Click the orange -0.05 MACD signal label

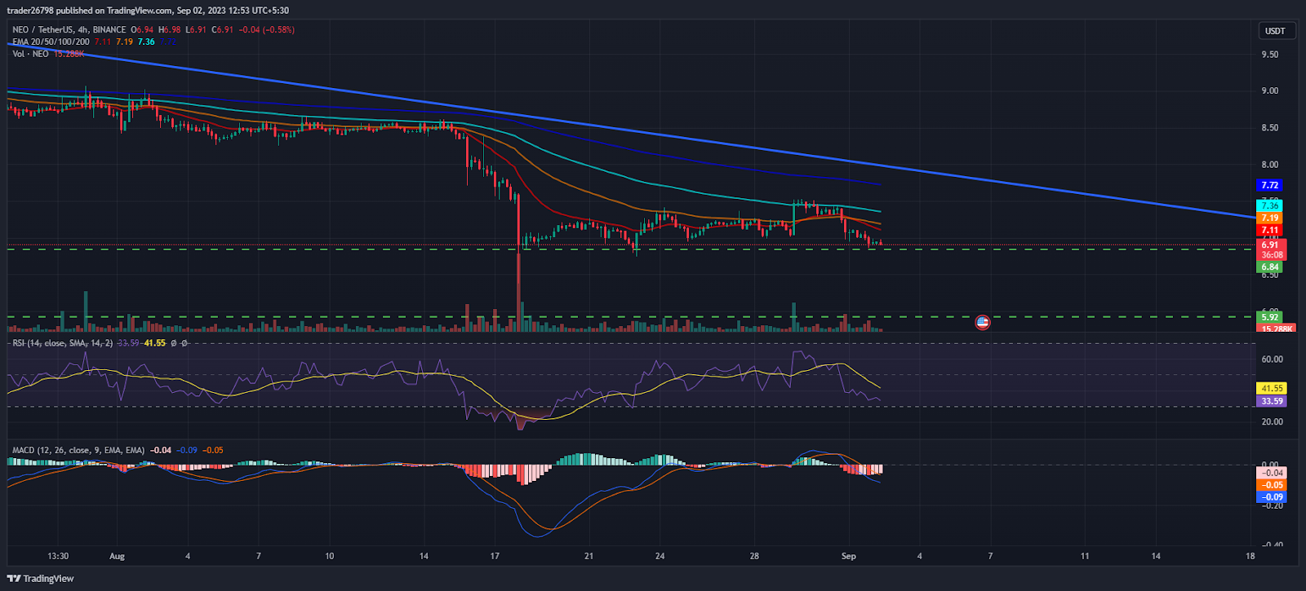pyautogui.click(x=1272, y=485)
